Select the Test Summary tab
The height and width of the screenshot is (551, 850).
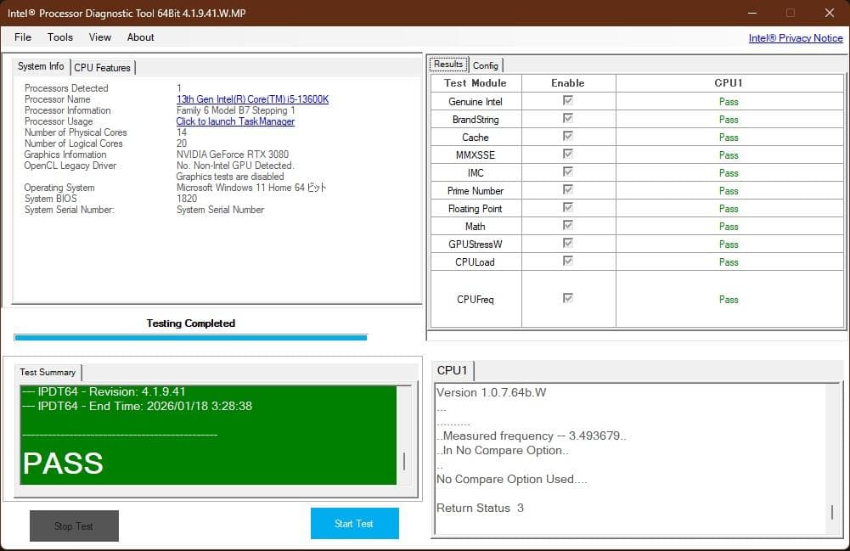pos(48,372)
